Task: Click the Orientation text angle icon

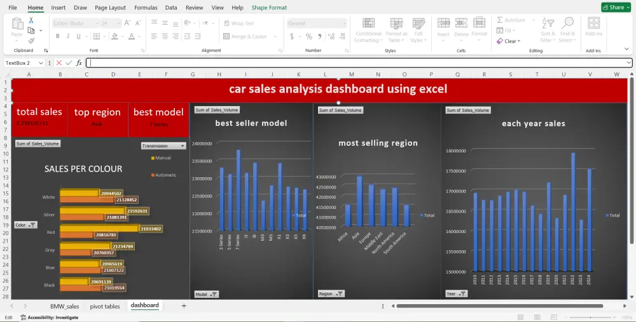Action: [187, 23]
